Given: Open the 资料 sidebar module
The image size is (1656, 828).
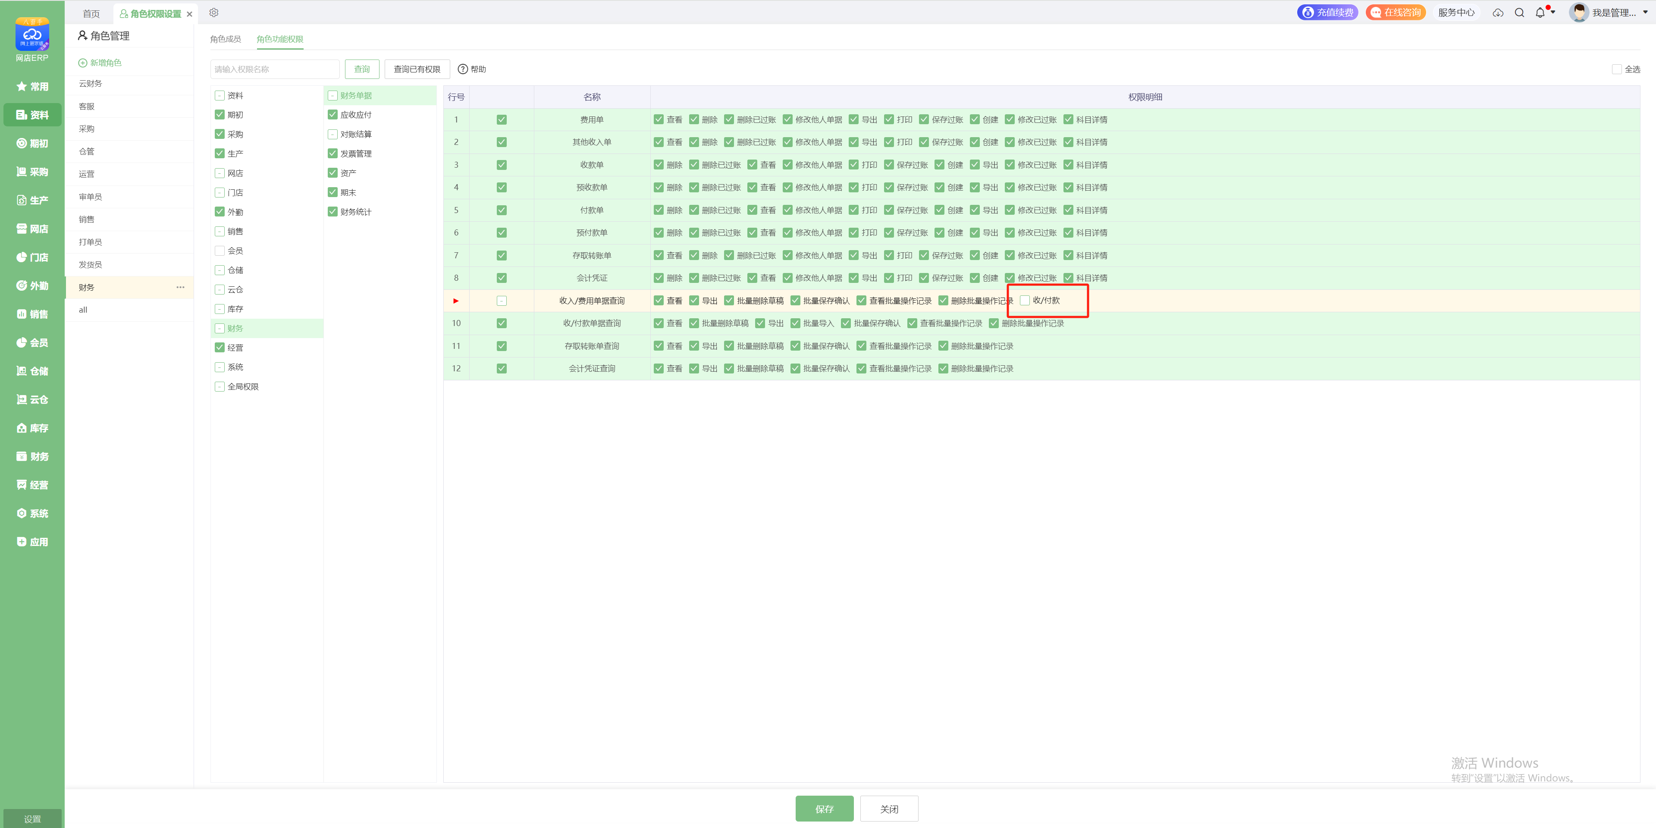Looking at the screenshot, I should click(x=32, y=115).
